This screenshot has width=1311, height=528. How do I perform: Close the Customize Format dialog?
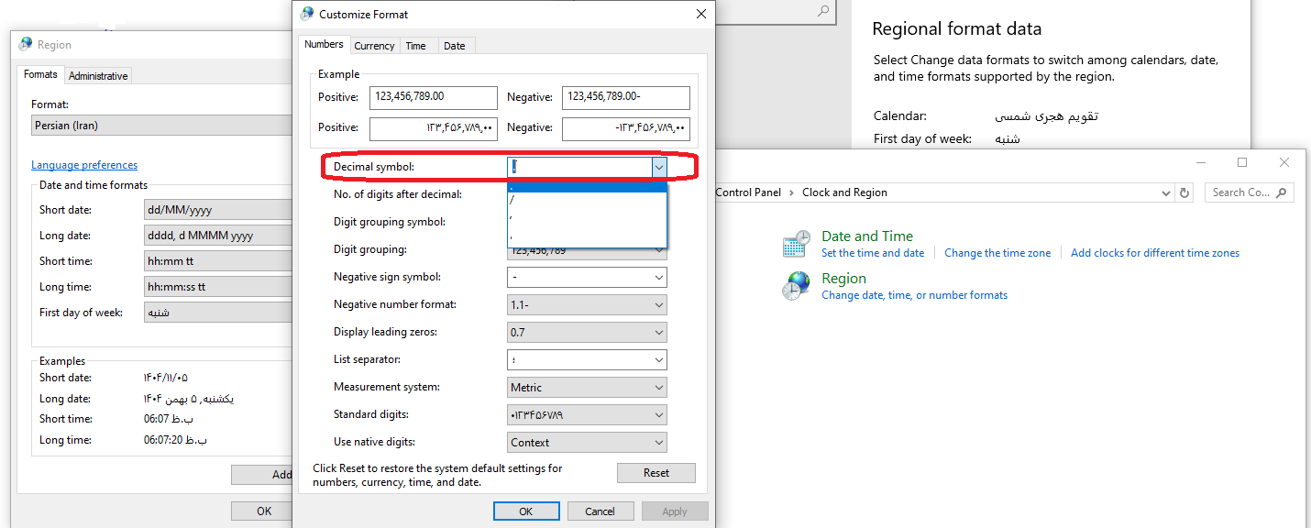[x=701, y=14]
